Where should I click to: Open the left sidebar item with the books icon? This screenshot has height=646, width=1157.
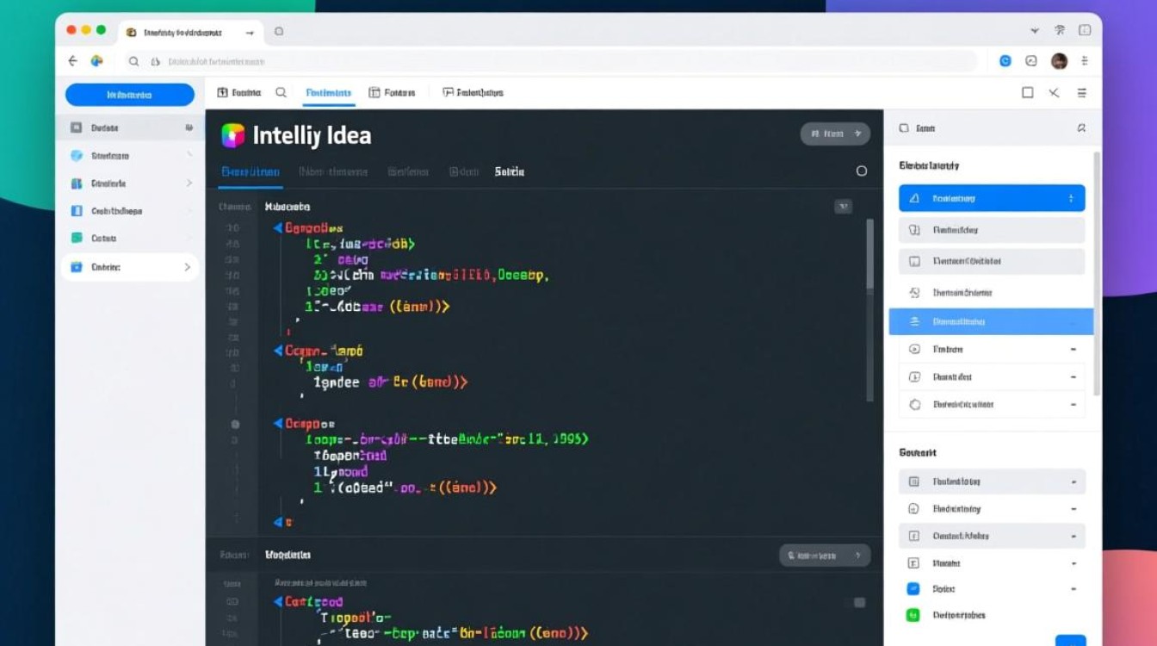click(x=131, y=183)
